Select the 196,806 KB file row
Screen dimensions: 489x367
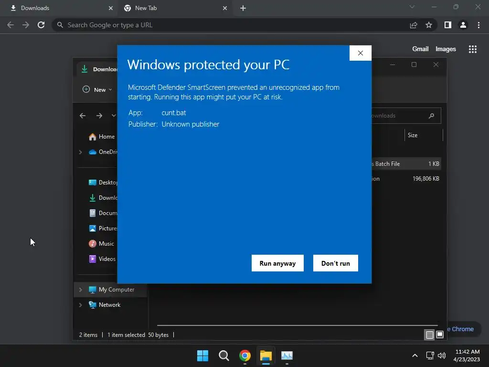pos(406,179)
